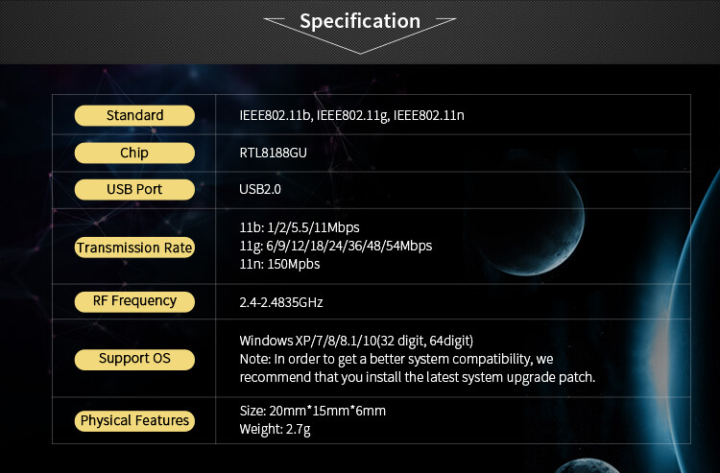Click the 2.4-2.4835GHz frequency value
The image size is (720, 473).
[x=281, y=302]
